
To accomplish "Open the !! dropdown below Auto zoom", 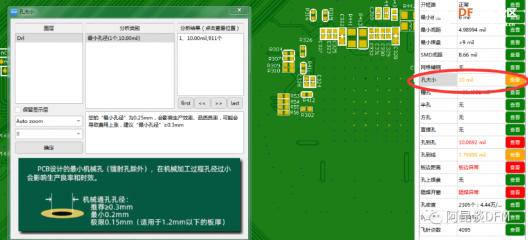I will tap(49, 133).
